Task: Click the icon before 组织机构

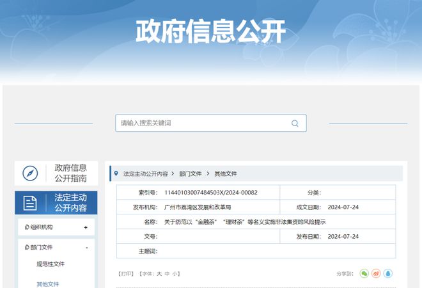Action: (27, 227)
